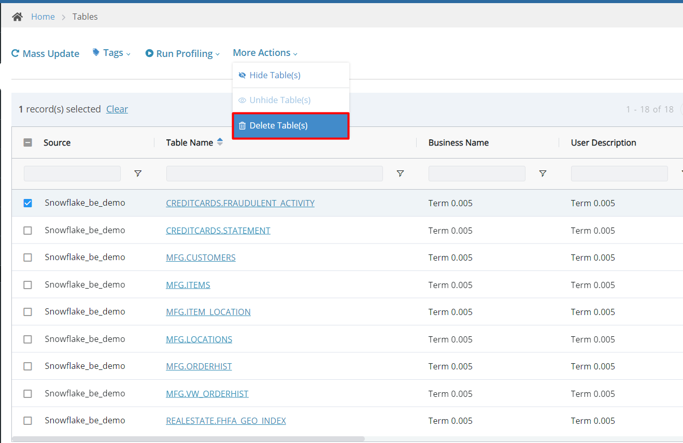Viewport: 683px width, 443px height.
Task: Click the Table Name sort arrows icon
Action: tap(220, 142)
